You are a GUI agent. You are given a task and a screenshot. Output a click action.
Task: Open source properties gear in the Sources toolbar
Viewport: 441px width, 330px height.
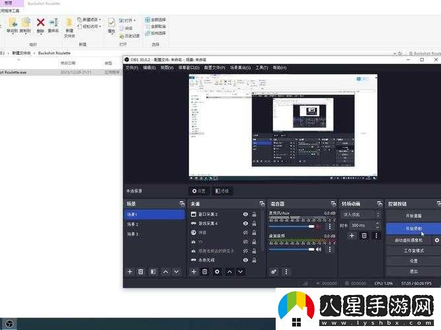tap(217, 271)
